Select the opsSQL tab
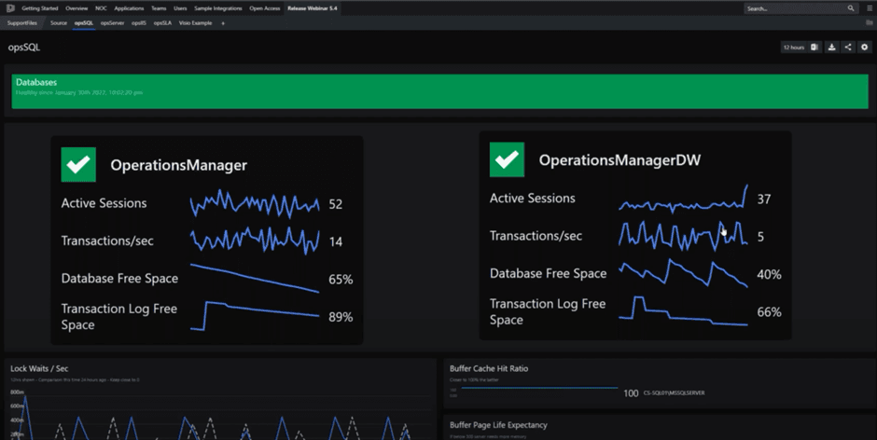The height and width of the screenshot is (440, 877). pos(84,23)
